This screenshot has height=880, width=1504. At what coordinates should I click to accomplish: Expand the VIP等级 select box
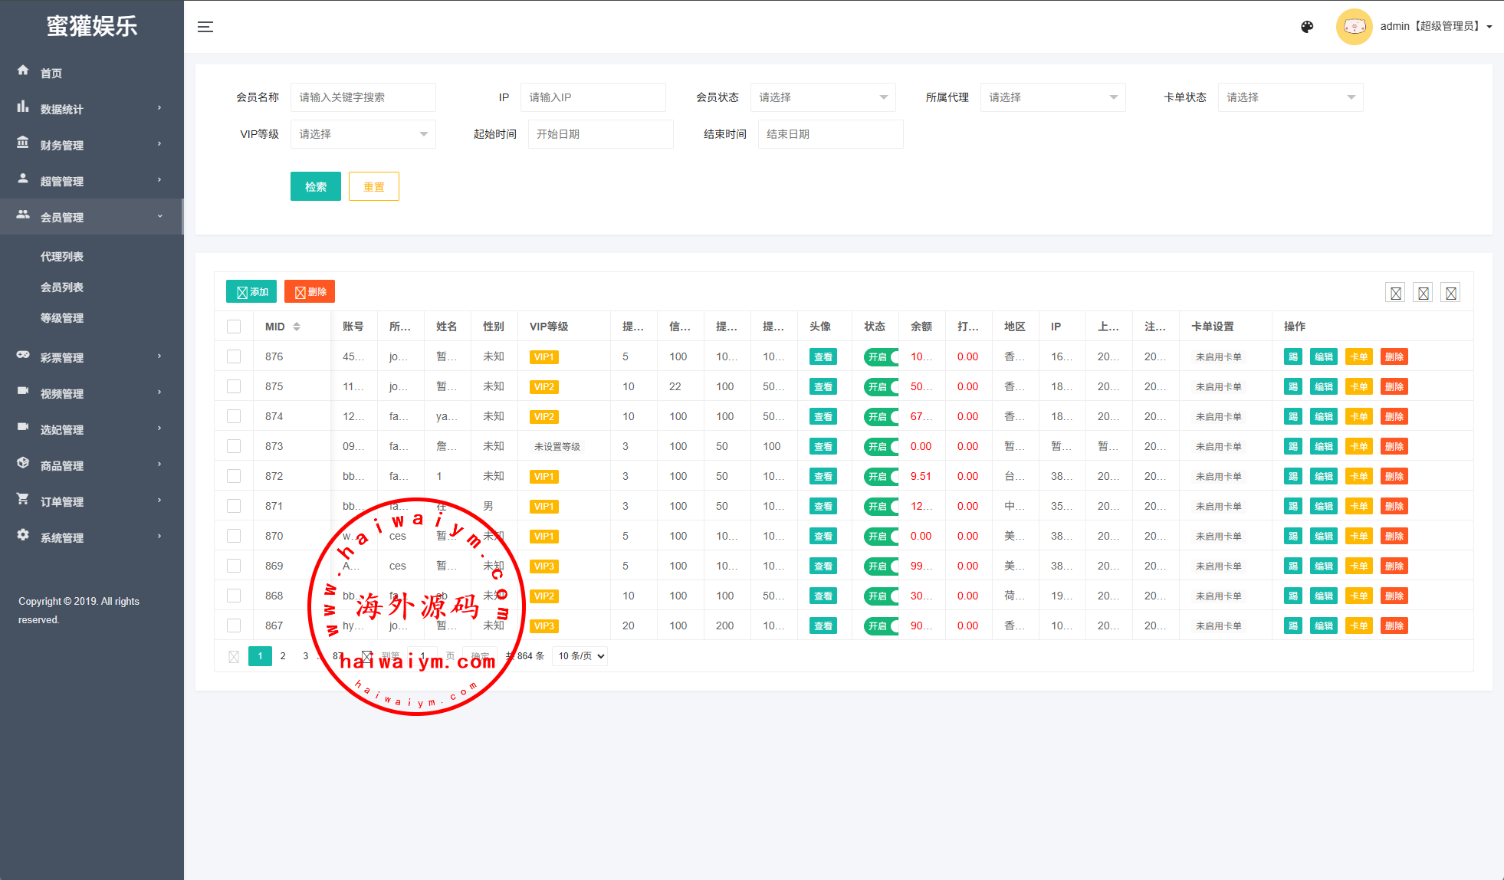tap(363, 134)
